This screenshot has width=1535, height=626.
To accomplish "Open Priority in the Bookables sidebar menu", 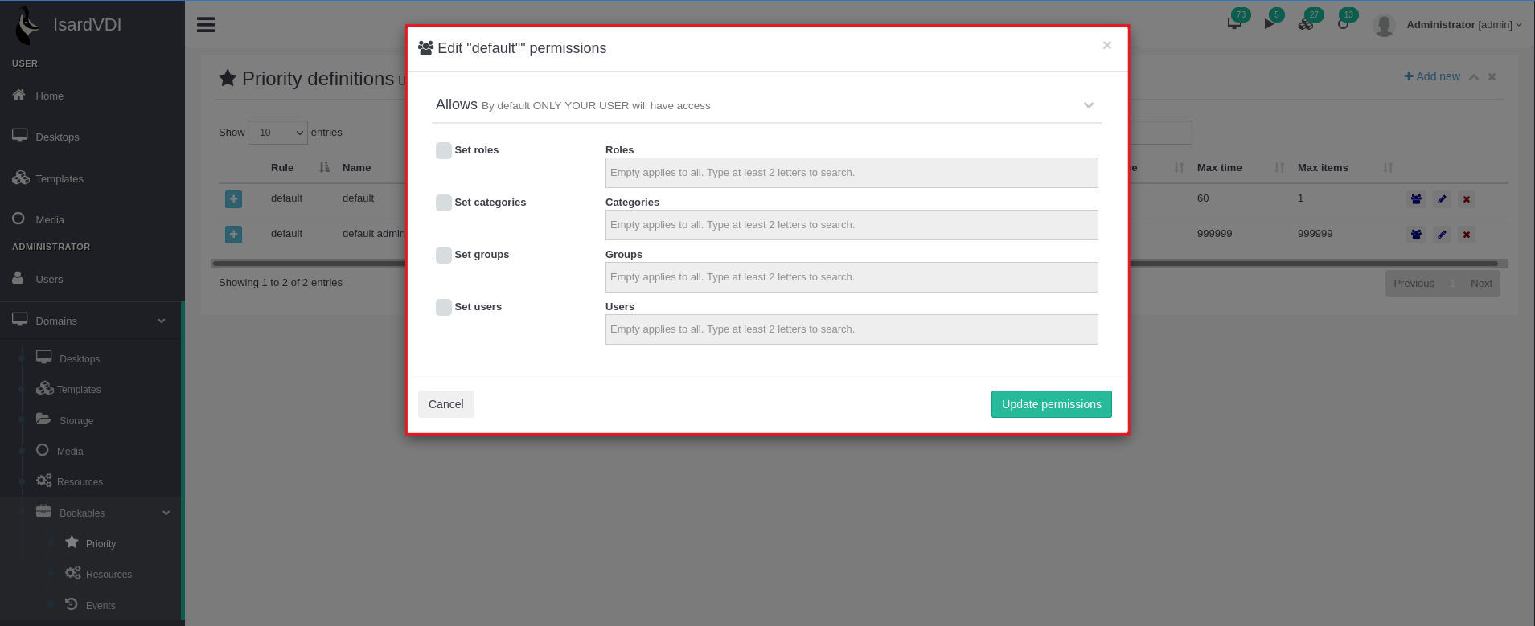I will pyautogui.click(x=101, y=544).
